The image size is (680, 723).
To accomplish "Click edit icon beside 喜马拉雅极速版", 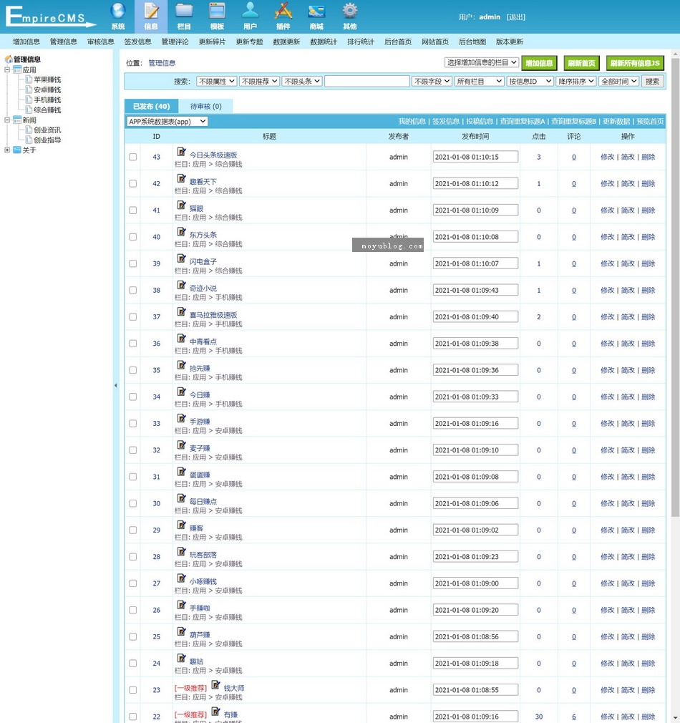I will (182, 311).
